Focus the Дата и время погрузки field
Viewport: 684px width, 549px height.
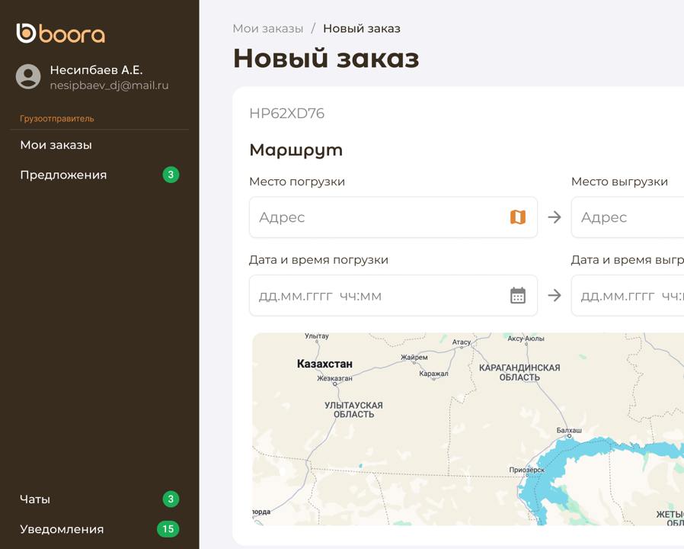[377, 296]
